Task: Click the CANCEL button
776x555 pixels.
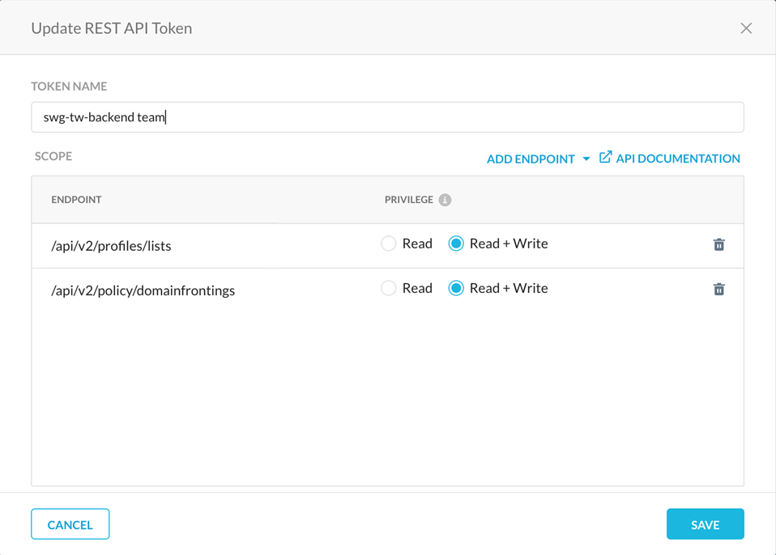Action: (x=70, y=523)
